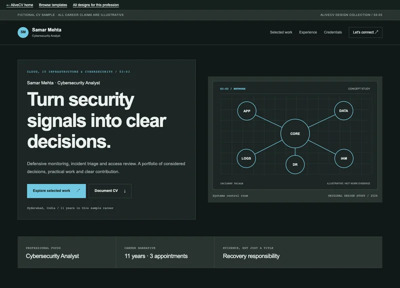Click the Document CV download button
Screen dimensions: 400x288
[x=110, y=191]
